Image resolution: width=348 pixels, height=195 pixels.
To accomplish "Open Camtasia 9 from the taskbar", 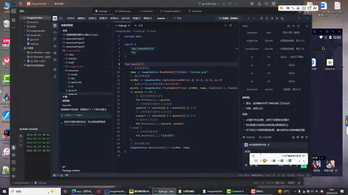I will [235, 191].
